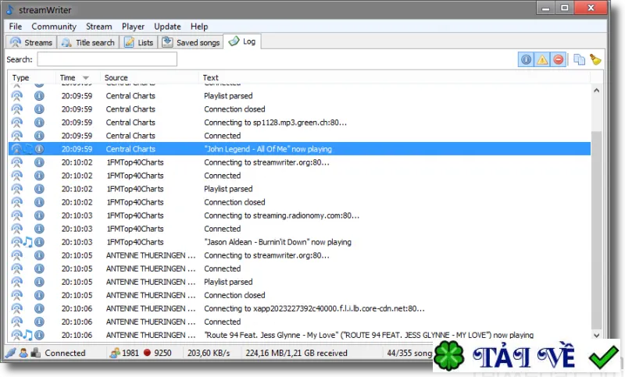Select 1FMTop40Charts "Playlist parsed" entry

[299, 189]
